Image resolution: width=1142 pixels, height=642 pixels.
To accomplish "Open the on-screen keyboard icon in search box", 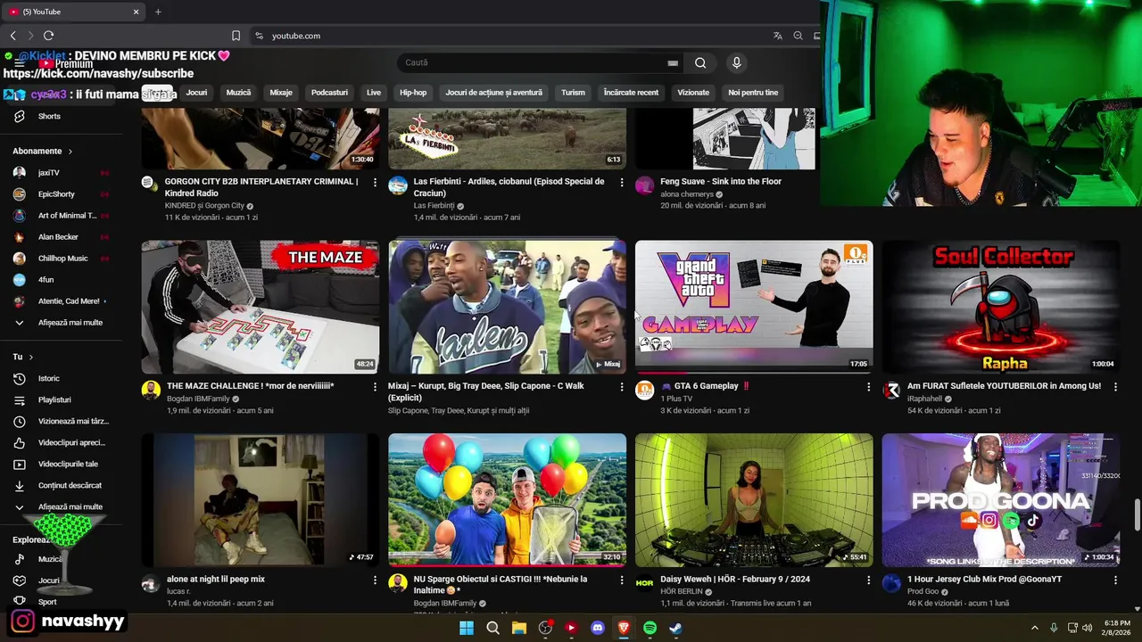I will 673,63.
